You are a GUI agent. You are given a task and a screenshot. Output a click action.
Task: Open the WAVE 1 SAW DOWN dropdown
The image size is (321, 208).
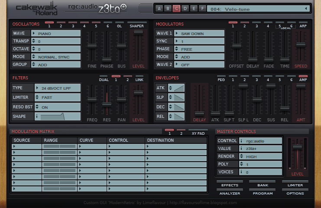click(x=199, y=33)
